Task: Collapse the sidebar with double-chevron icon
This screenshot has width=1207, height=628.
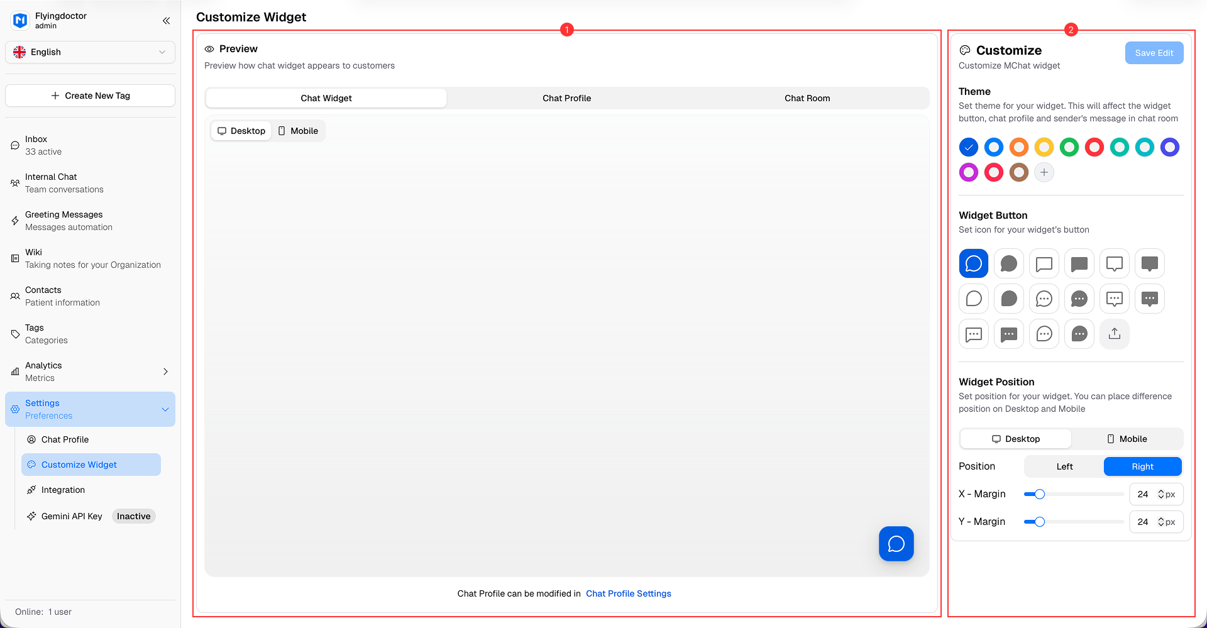Action: [166, 21]
